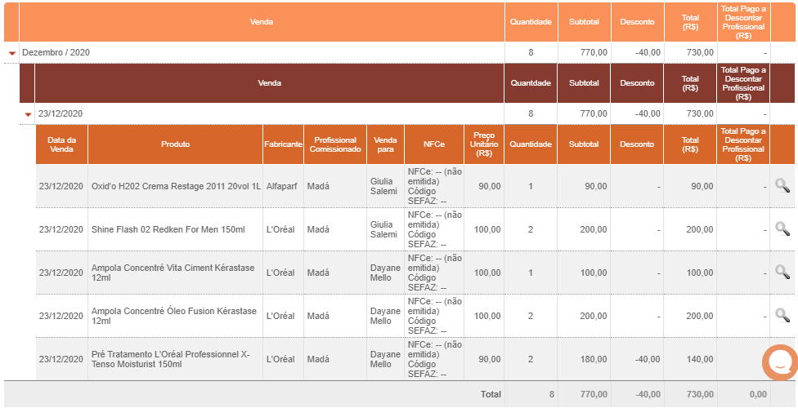The image size is (798, 408).
Task: Click Giulia Salemi in the Shine Flash row
Action: click(x=383, y=229)
